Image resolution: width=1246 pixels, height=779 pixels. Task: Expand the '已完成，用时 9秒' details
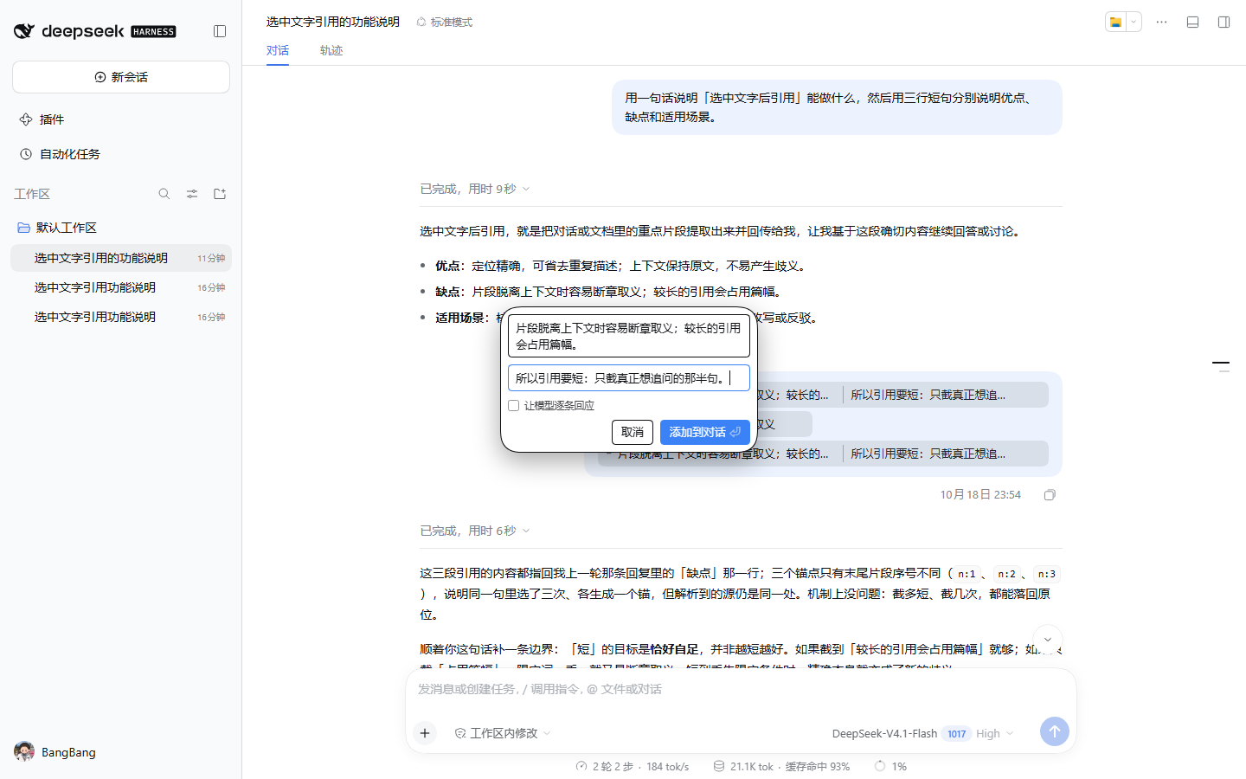475,189
